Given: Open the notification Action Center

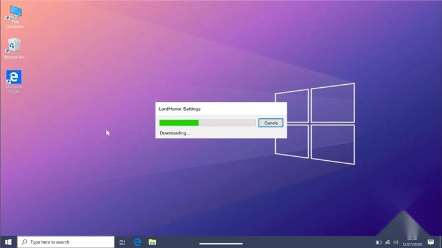Looking at the screenshot, I should click(x=431, y=242).
